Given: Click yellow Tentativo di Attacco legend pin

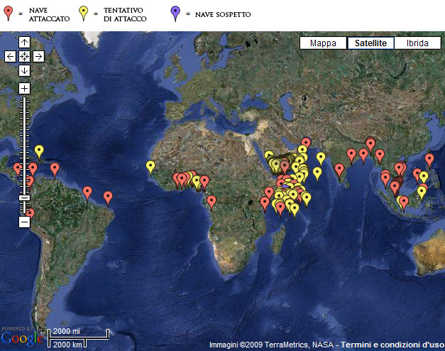Looking at the screenshot, I should pyautogui.click(x=83, y=13).
